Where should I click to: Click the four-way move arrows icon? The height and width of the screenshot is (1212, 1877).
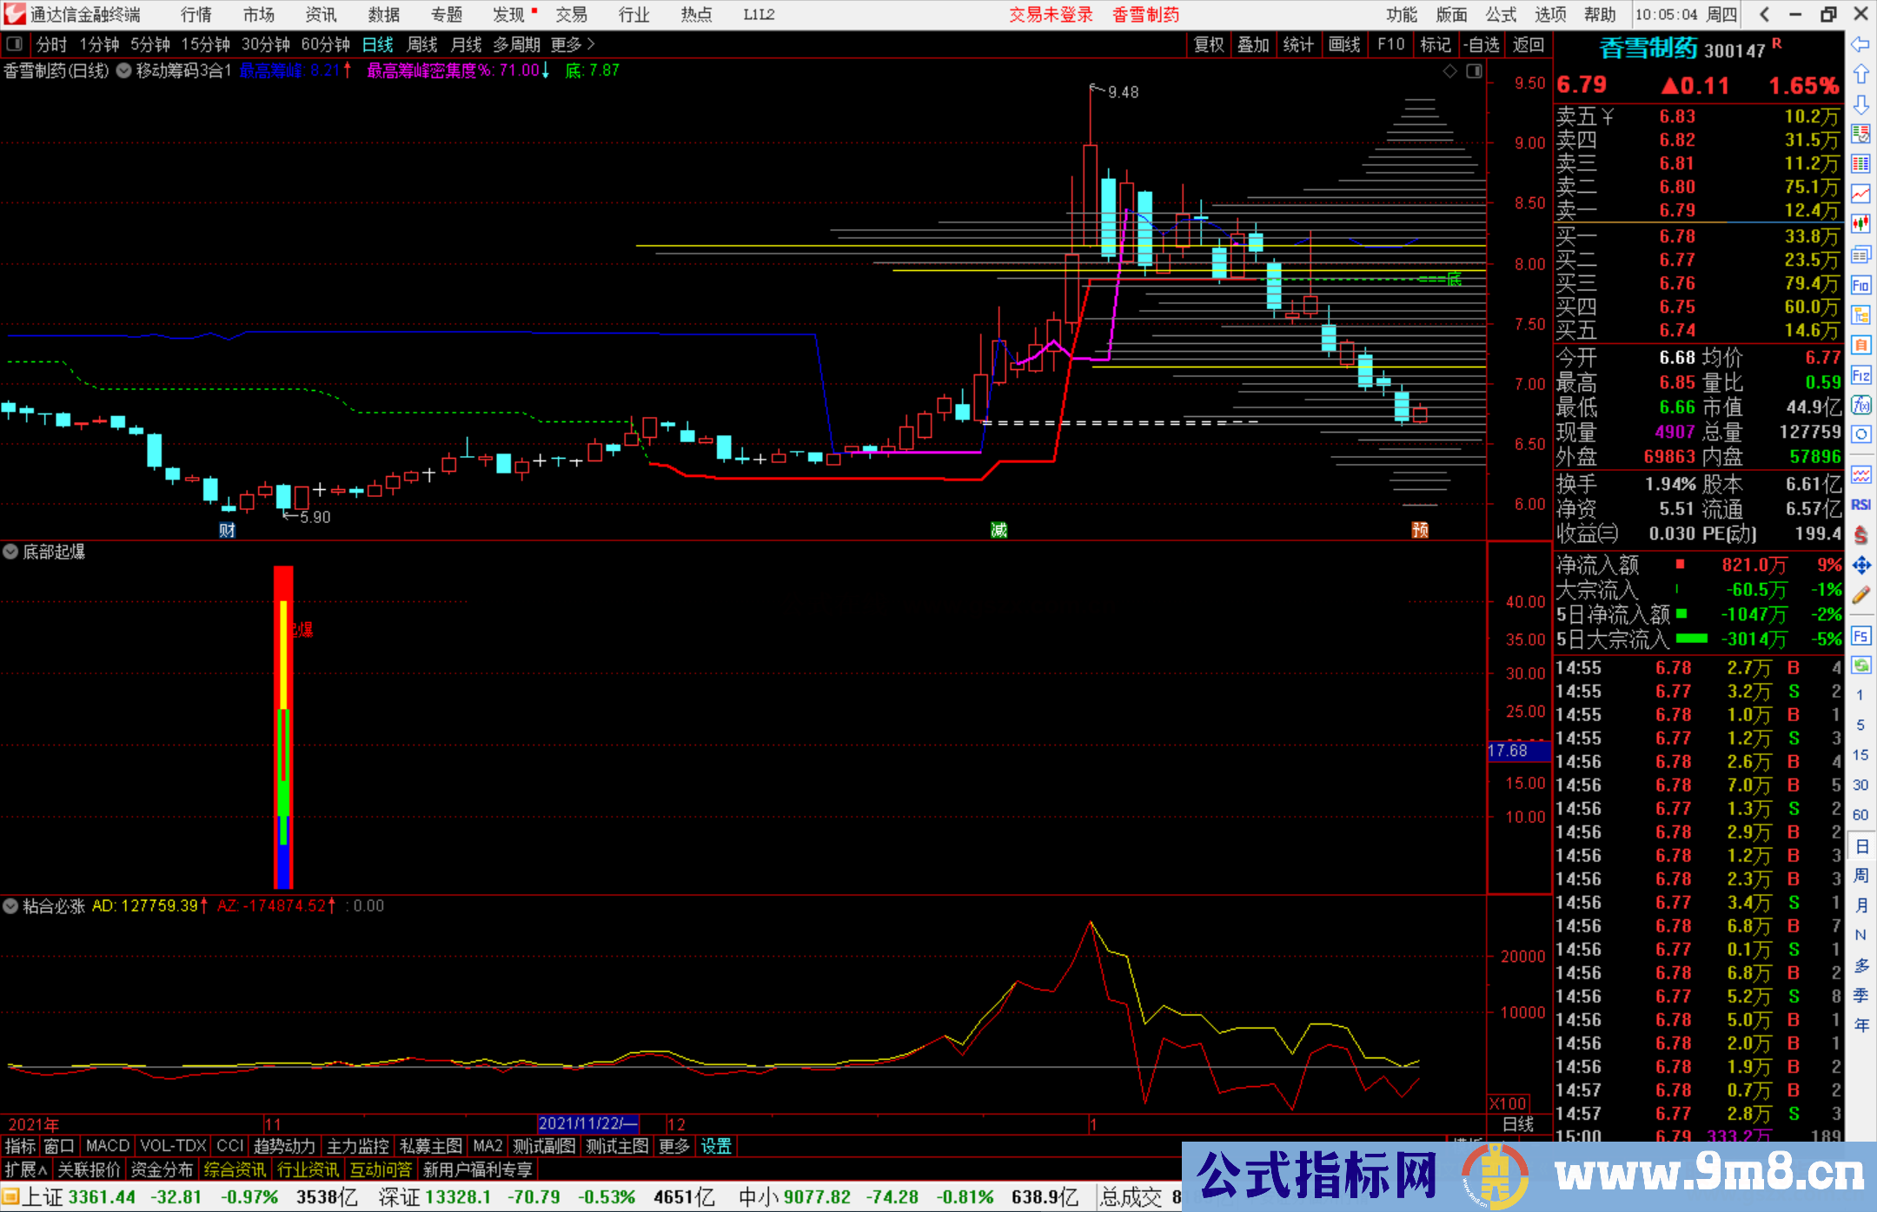coord(1860,566)
